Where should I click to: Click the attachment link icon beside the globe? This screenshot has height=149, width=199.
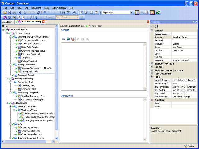pos(73,39)
